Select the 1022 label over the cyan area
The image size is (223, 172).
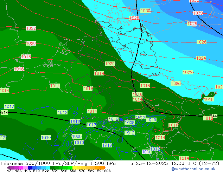point(187,73)
